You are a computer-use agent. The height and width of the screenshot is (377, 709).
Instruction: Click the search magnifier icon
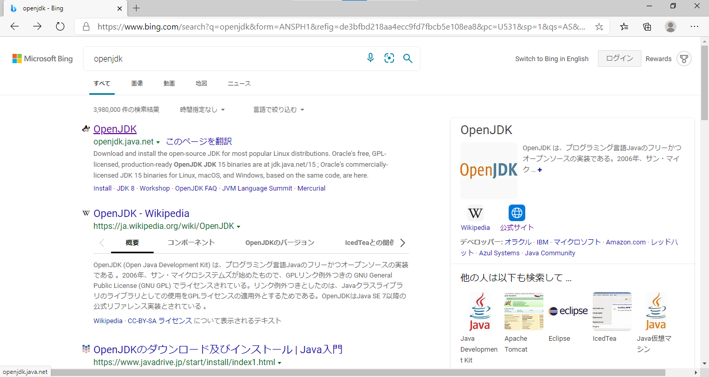pos(408,59)
